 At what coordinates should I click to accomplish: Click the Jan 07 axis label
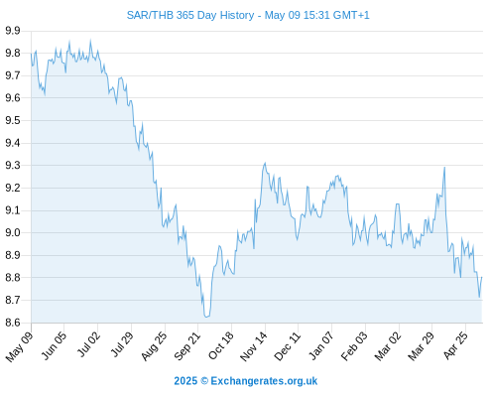pyautogui.click(x=321, y=345)
